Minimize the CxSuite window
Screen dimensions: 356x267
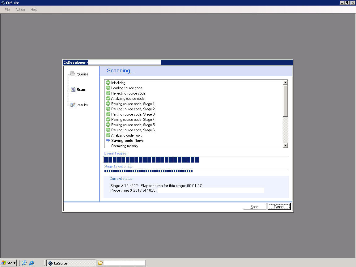click(342, 2)
